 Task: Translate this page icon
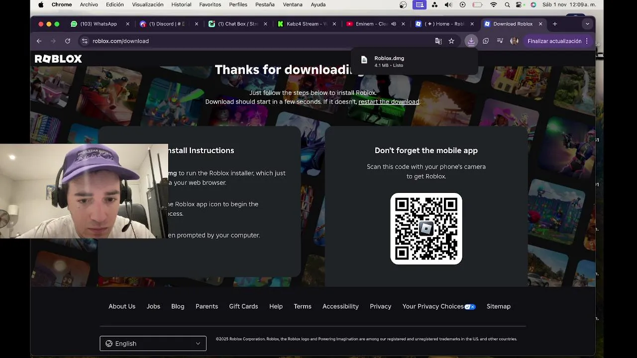(438, 41)
